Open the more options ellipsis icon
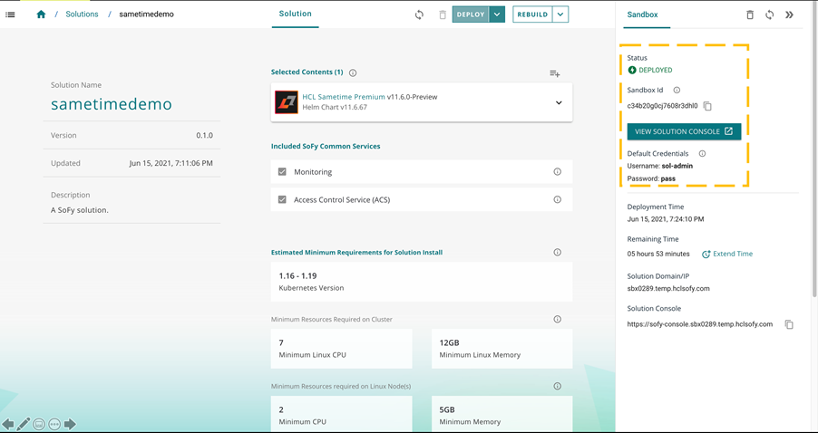This screenshot has width=818, height=433. pyautogui.click(x=54, y=424)
